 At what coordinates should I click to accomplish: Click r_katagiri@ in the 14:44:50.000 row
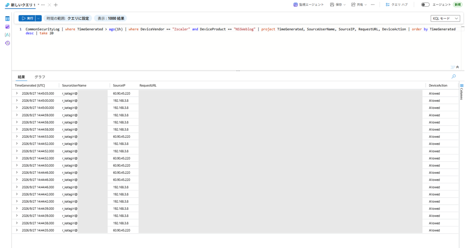[70, 166]
